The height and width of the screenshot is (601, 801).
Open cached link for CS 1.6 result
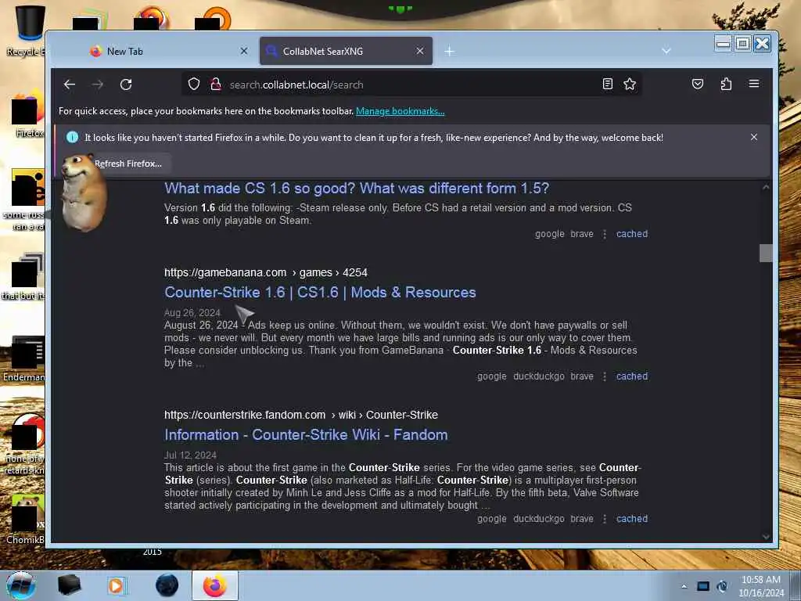click(x=632, y=233)
